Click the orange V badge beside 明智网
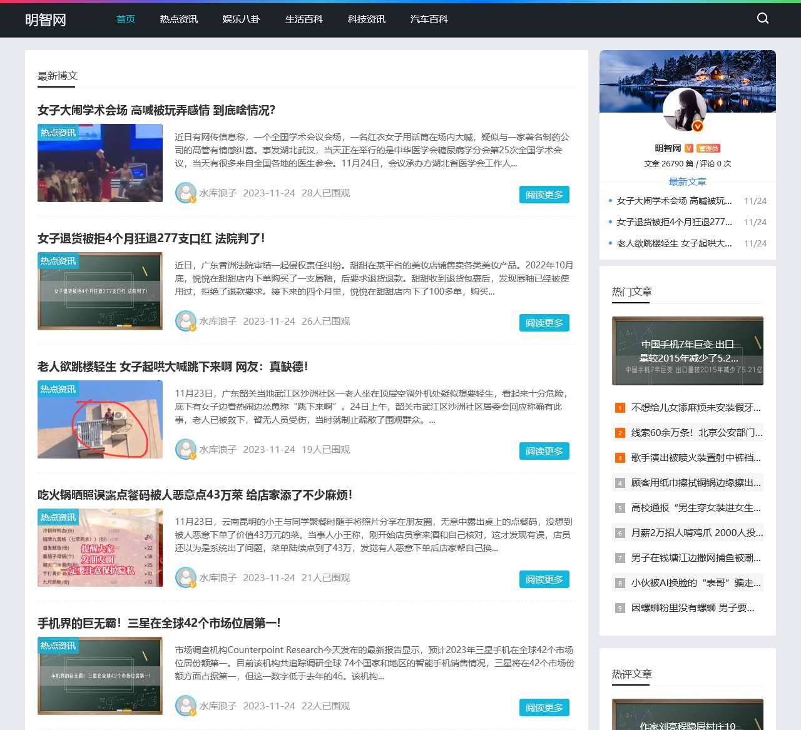The height and width of the screenshot is (730, 801). [x=689, y=148]
